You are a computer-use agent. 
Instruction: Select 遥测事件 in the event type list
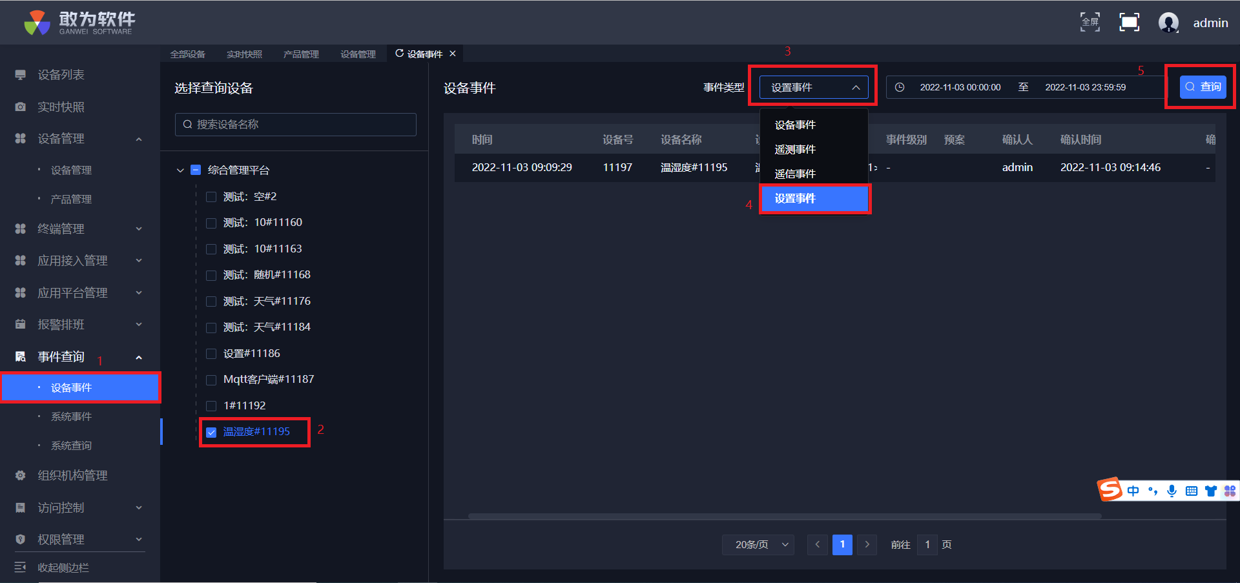click(x=814, y=150)
